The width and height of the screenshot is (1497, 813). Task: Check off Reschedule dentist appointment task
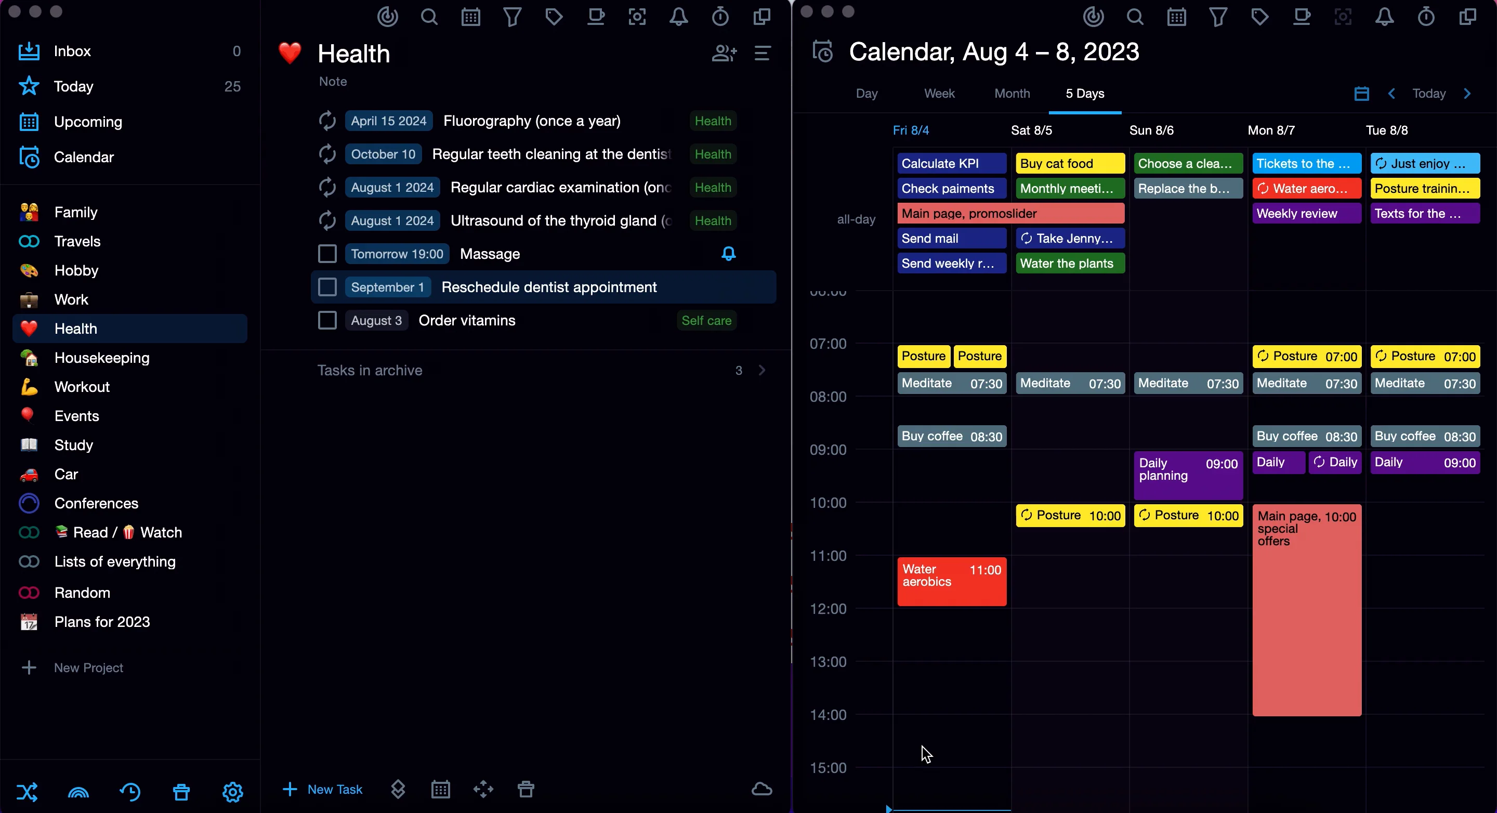[327, 287]
